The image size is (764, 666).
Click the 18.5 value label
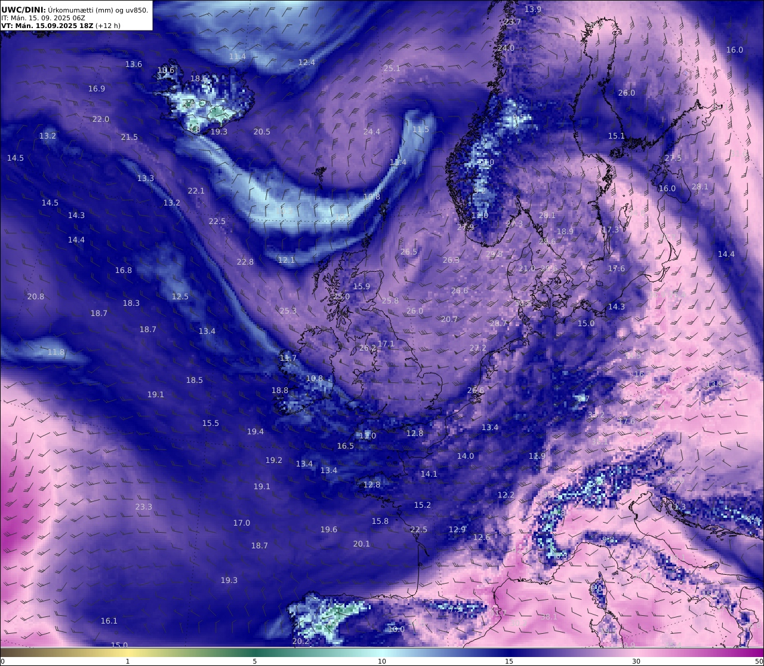(195, 380)
